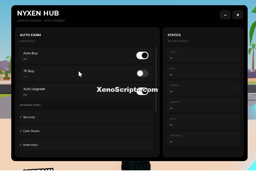256x179 pixels.
Task: Close the Nyxen Hub window
Action: pyautogui.click(x=238, y=15)
